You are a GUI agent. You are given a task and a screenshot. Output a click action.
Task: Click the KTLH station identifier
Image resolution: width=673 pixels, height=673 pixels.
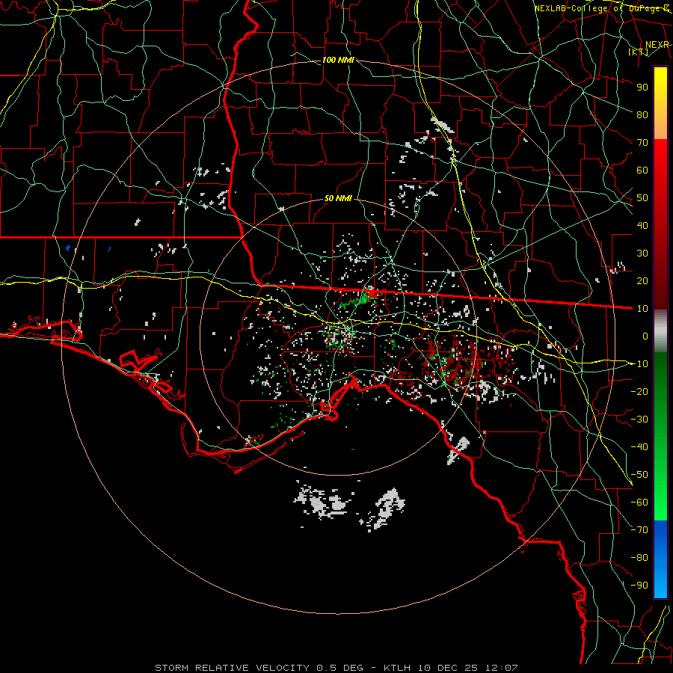coord(398,668)
